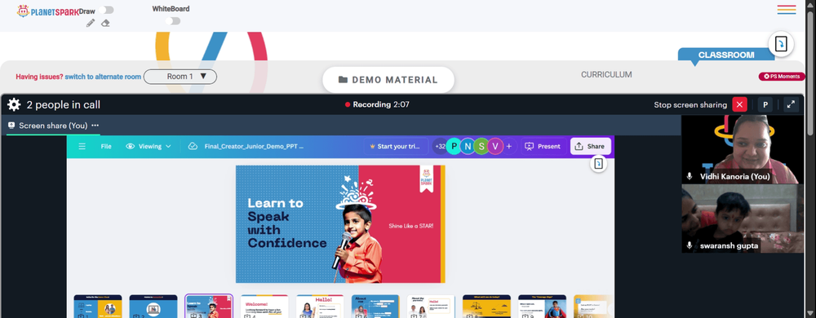Toggle the WhiteBoard switch
The height and width of the screenshot is (318, 816).
(x=173, y=20)
